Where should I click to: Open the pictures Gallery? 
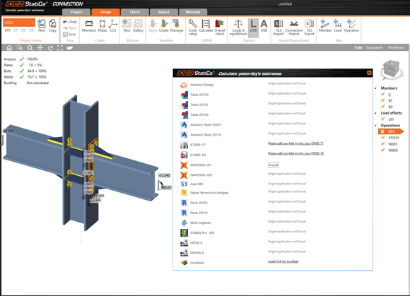pyautogui.click(x=138, y=25)
